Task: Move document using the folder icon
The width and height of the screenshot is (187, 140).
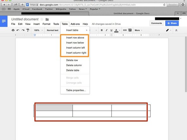Action: [47, 19]
